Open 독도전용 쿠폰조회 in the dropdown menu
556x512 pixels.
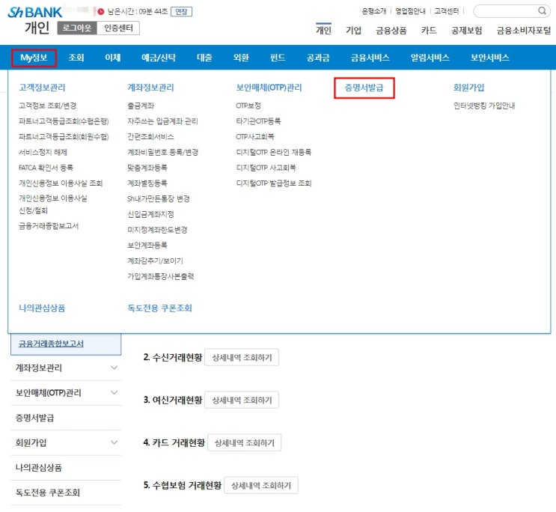(x=159, y=308)
